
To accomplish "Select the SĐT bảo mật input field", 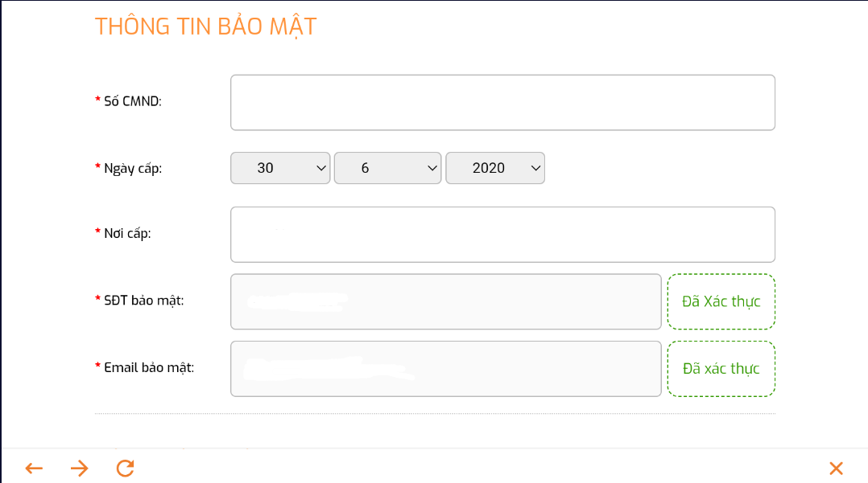I will tap(445, 301).
